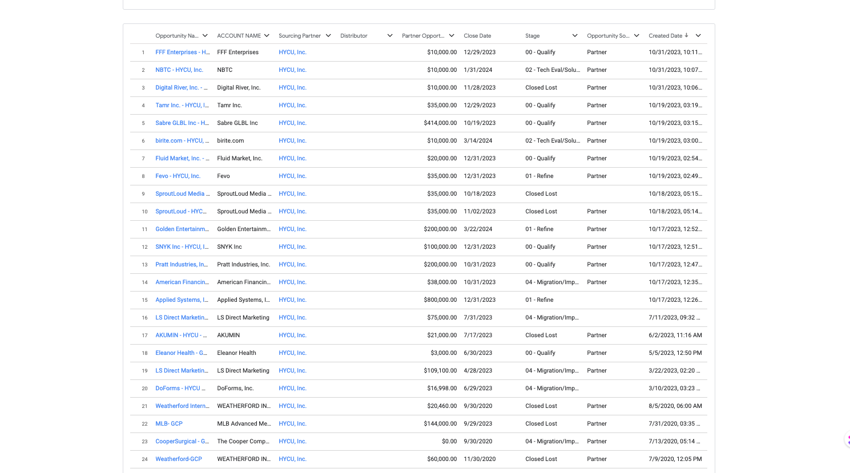Follow the Fluid Market, Inc. opportunity link
Screen dimensions: 850x473
183,159
